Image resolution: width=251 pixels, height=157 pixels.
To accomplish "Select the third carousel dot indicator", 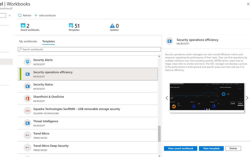I will point(209,109).
